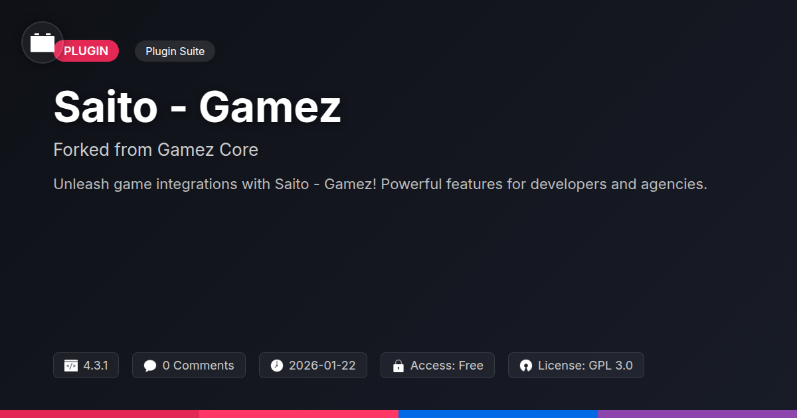Click the blue color bar segment
This screenshot has width=797, height=418.
click(x=498, y=414)
